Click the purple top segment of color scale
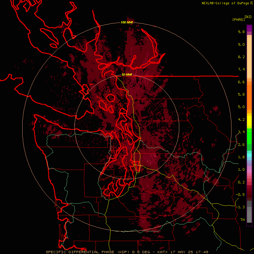Screen dimensions: 254x254 (249, 28)
